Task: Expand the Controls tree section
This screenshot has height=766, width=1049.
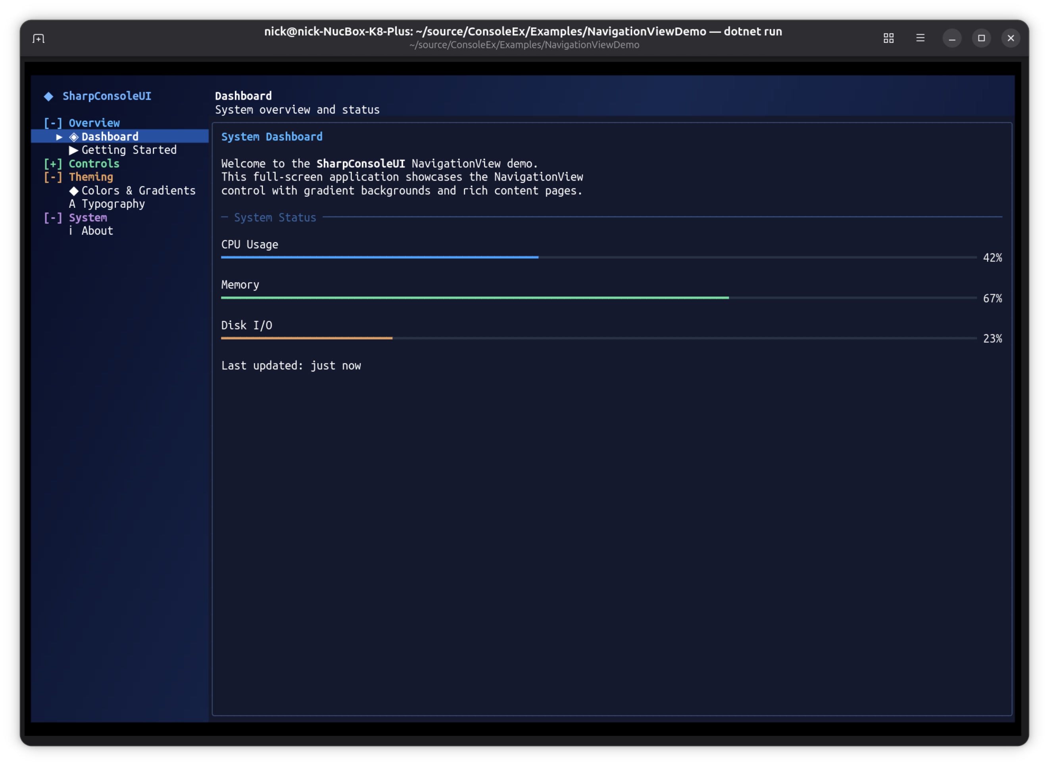Action: coord(53,163)
